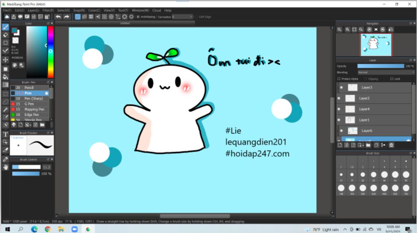Select the G Pen brush

[30, 104]
